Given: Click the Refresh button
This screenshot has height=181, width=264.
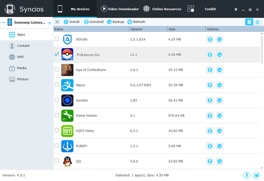Looking at the screenshot, I should (136, 22).
